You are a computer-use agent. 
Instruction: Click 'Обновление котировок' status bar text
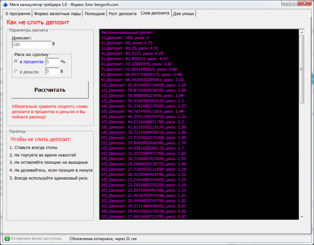click(103, 238)
